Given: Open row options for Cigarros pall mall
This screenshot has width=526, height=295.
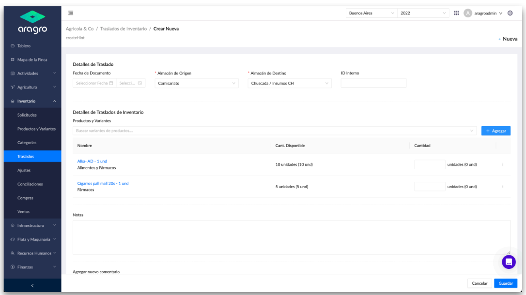Looking at the screenshot, I should (503, 187).
